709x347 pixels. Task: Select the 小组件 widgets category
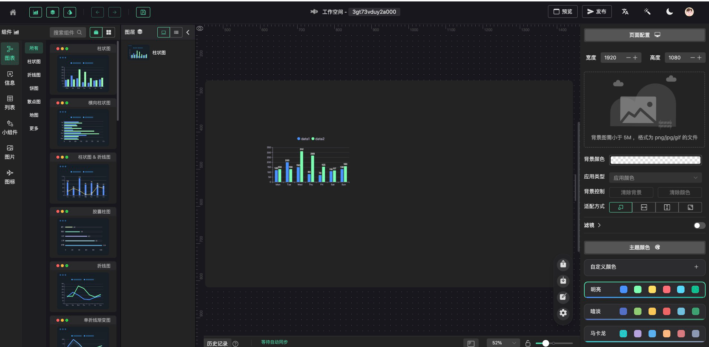click(x=10, y=128)
